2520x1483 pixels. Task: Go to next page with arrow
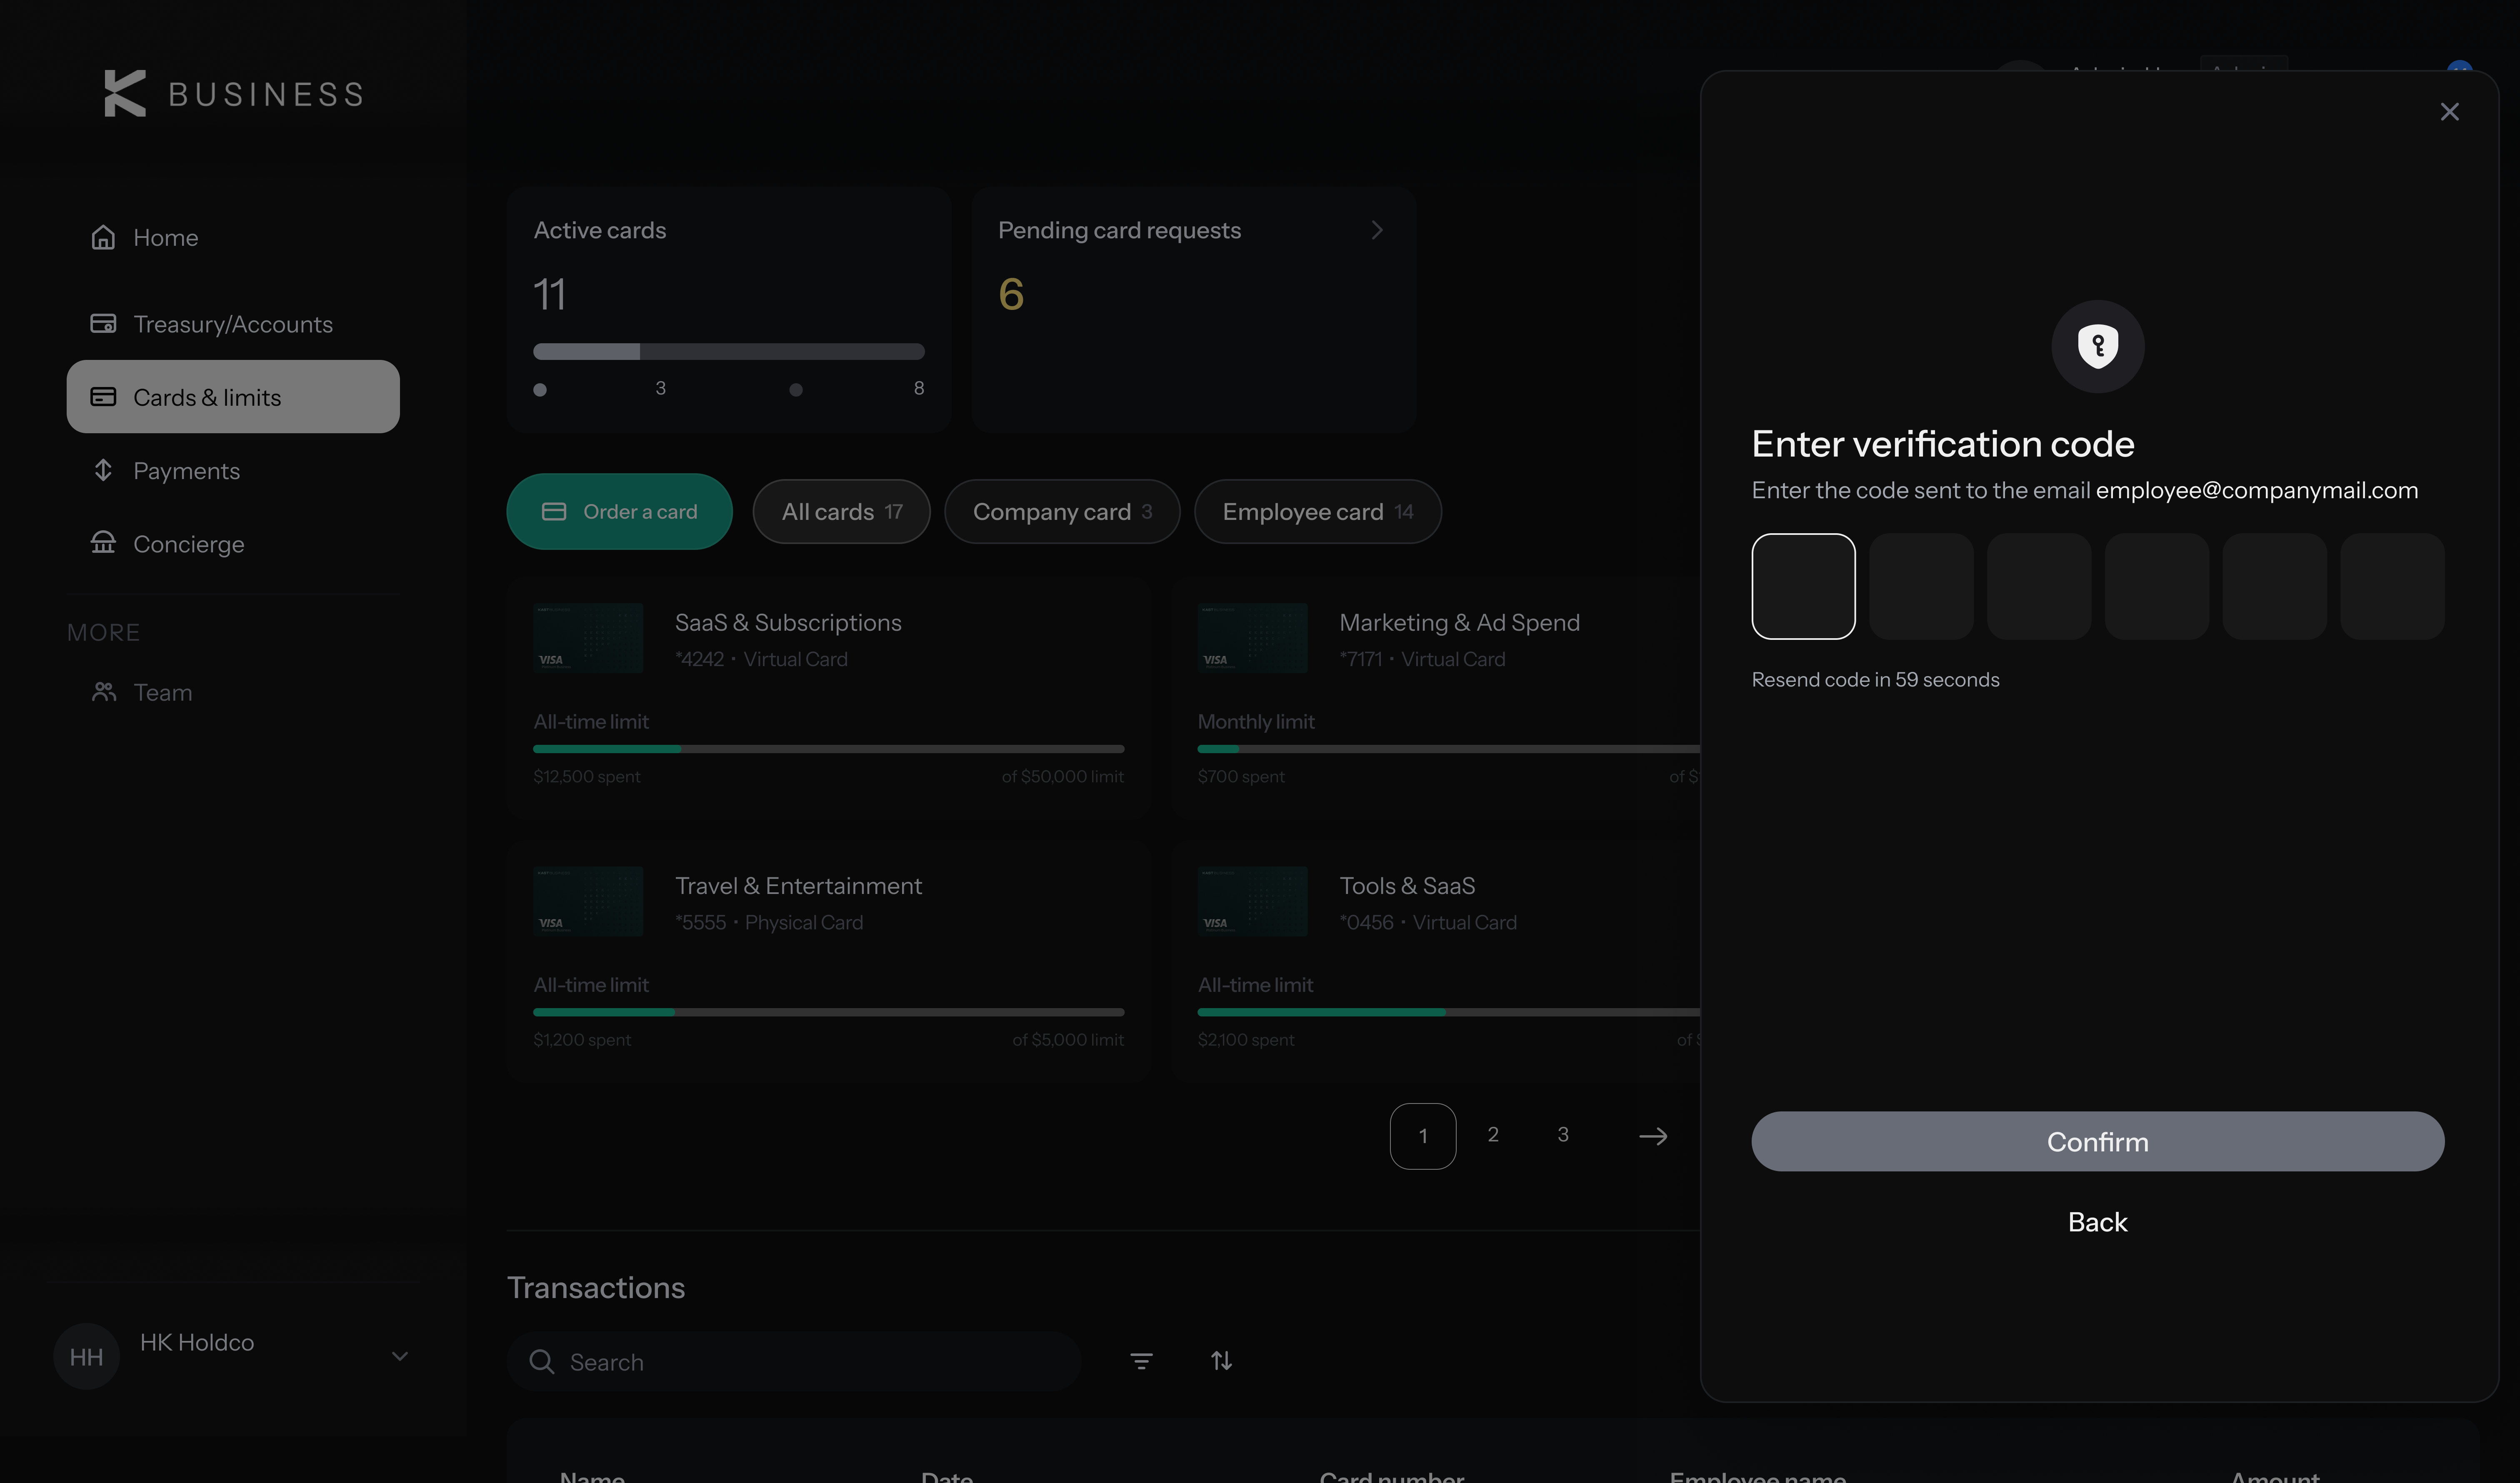click(1653, 1136)
